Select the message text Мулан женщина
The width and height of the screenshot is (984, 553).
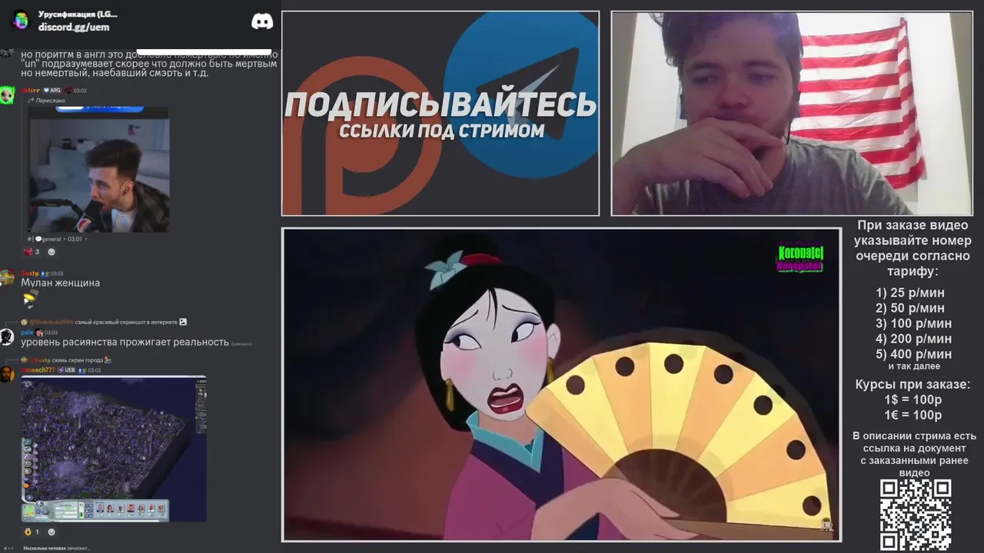pyautogui.click(x=60, y=283)
